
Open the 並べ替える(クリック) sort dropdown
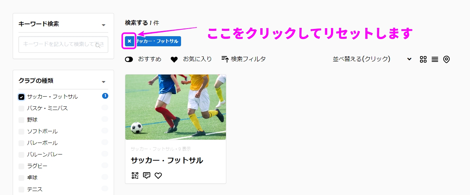click(372, 59)
